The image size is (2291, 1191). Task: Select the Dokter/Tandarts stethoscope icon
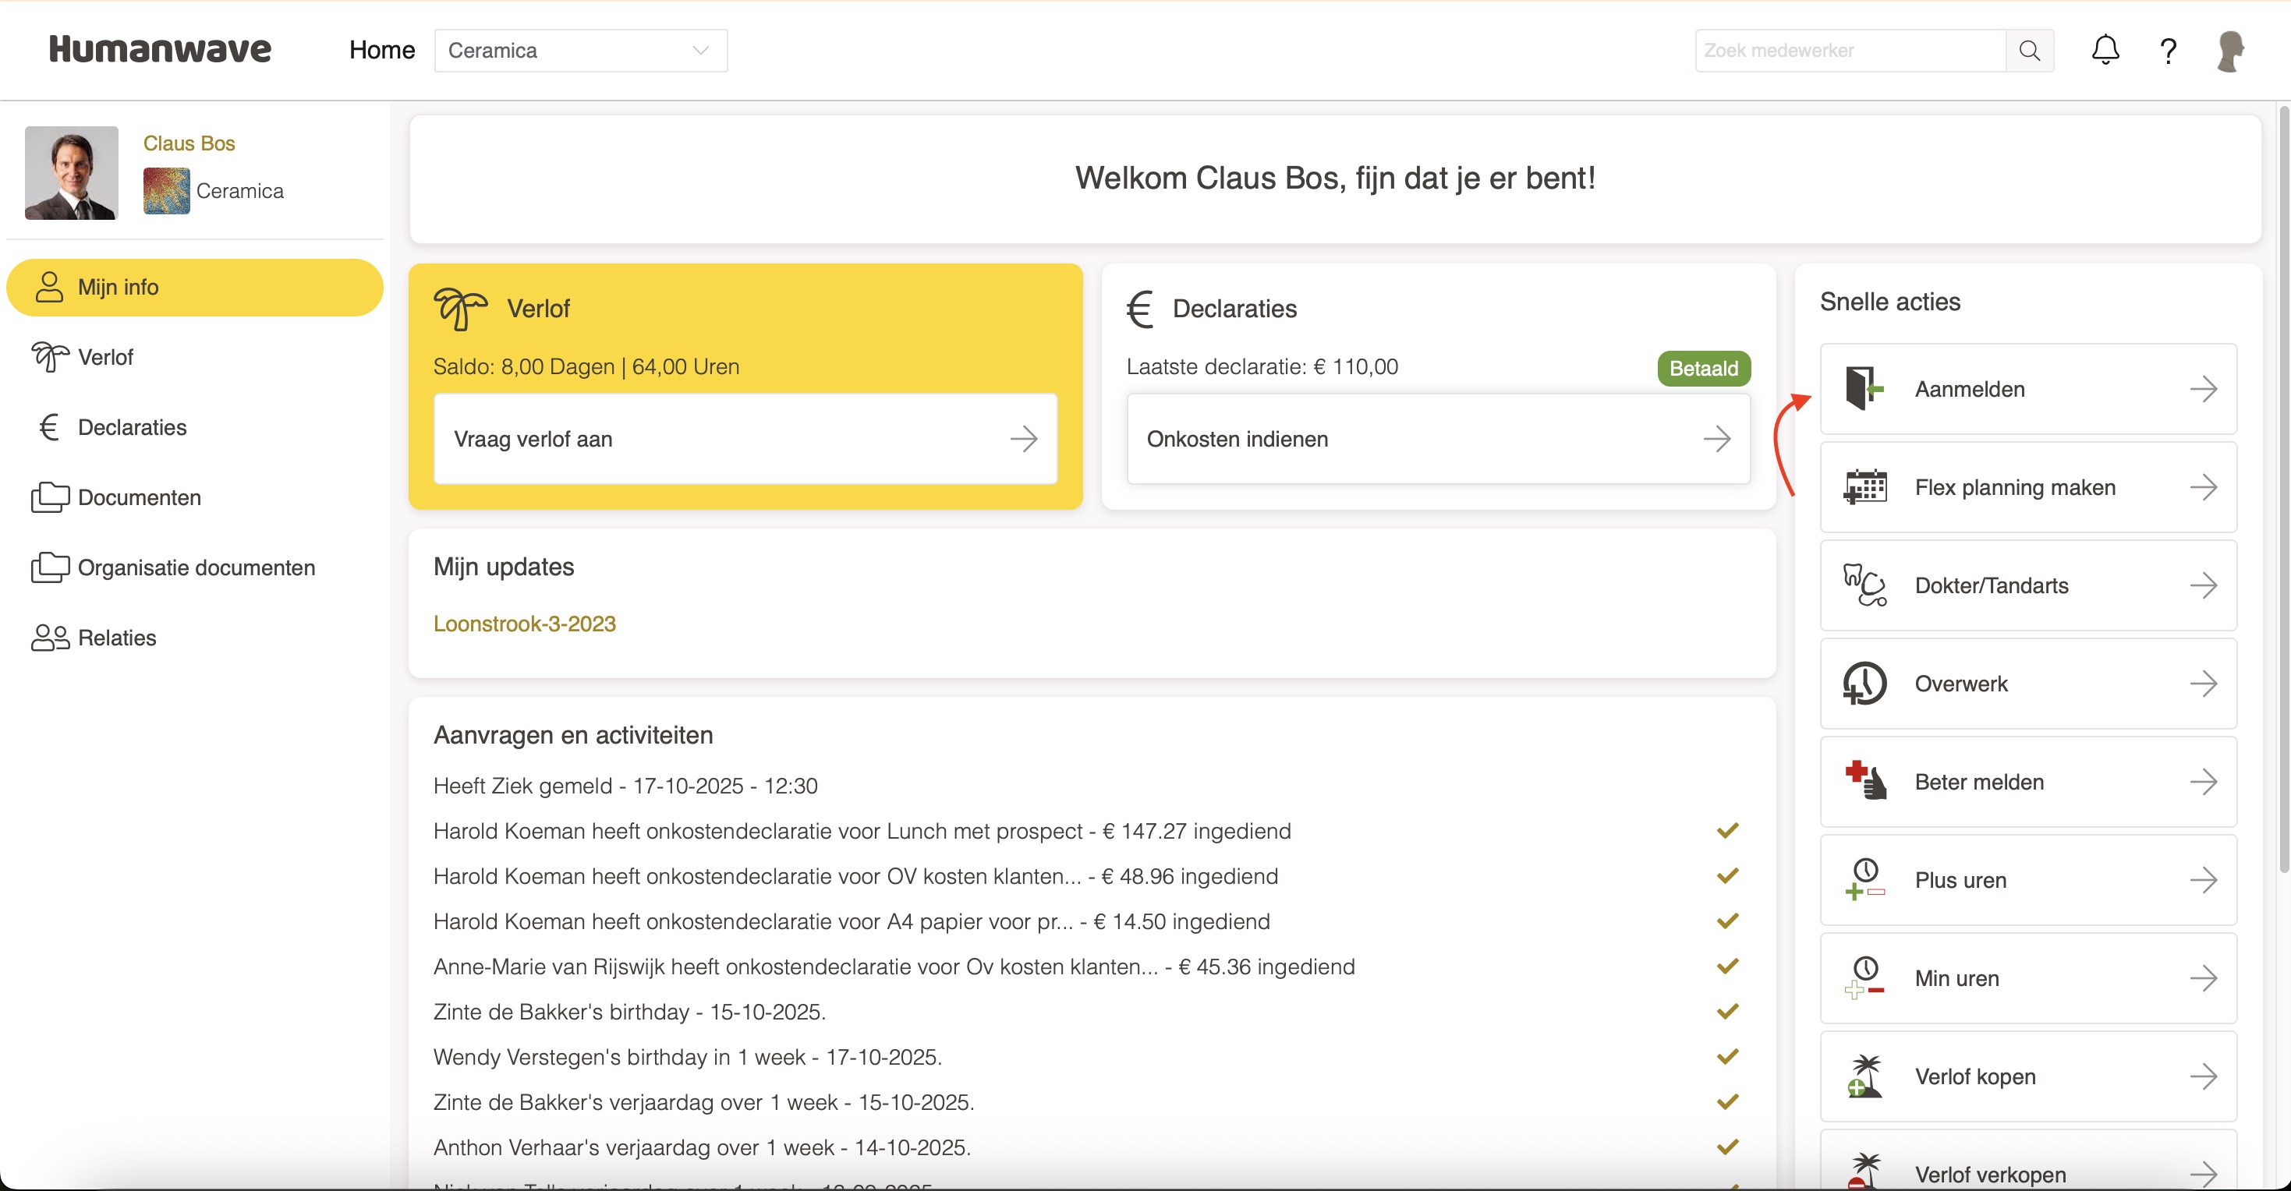point(1865,585)
